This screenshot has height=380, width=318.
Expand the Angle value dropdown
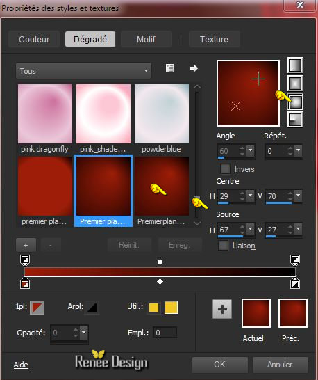click(250, 151)
